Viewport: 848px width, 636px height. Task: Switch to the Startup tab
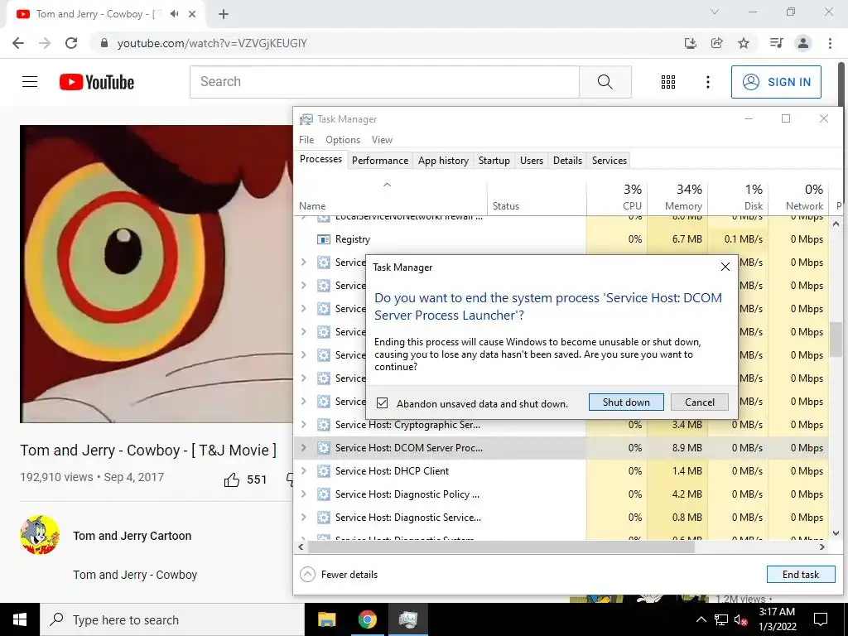tap(494, 161)
